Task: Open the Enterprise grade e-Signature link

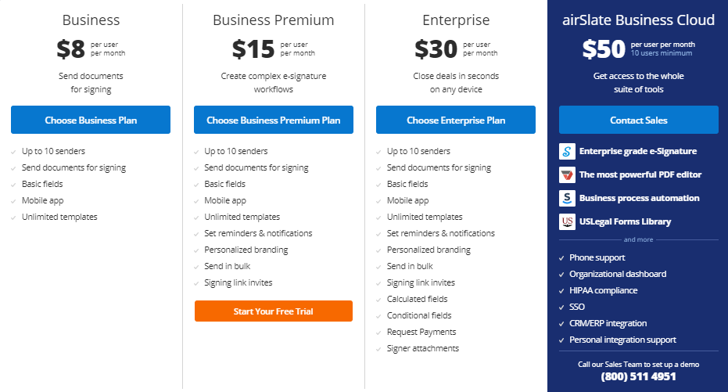Action: [637, 152]
